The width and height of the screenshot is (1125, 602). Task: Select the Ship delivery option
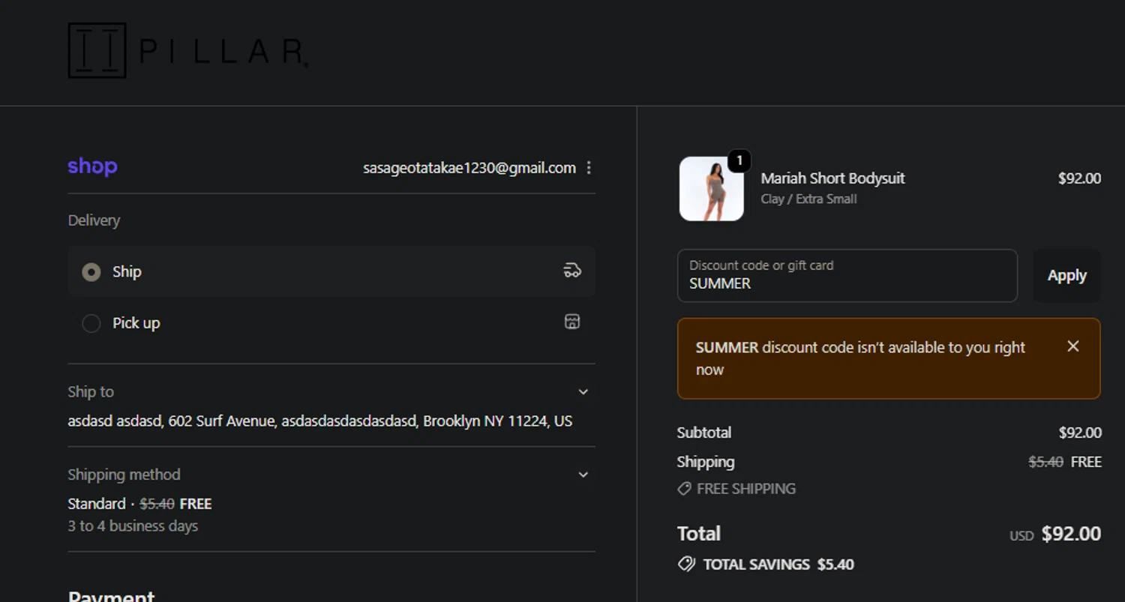(331, 271)
